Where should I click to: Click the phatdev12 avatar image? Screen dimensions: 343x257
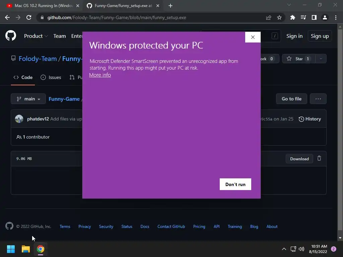point(19,119)
